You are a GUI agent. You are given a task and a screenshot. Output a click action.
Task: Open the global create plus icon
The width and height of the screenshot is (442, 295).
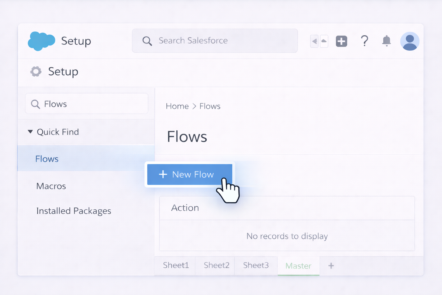click(341, 41)
